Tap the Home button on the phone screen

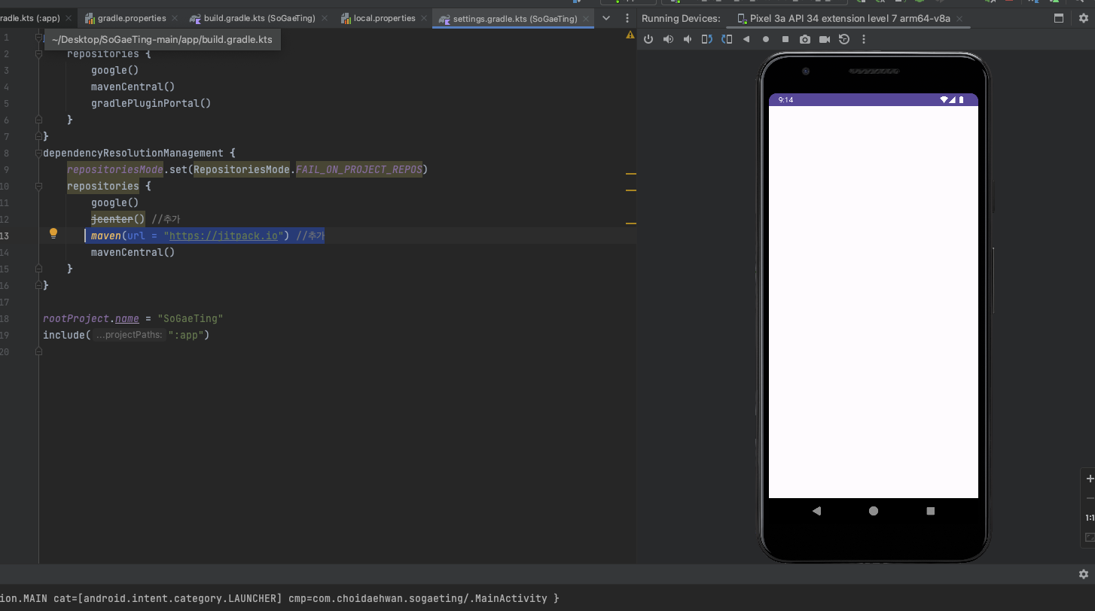(x=874, y=511)
